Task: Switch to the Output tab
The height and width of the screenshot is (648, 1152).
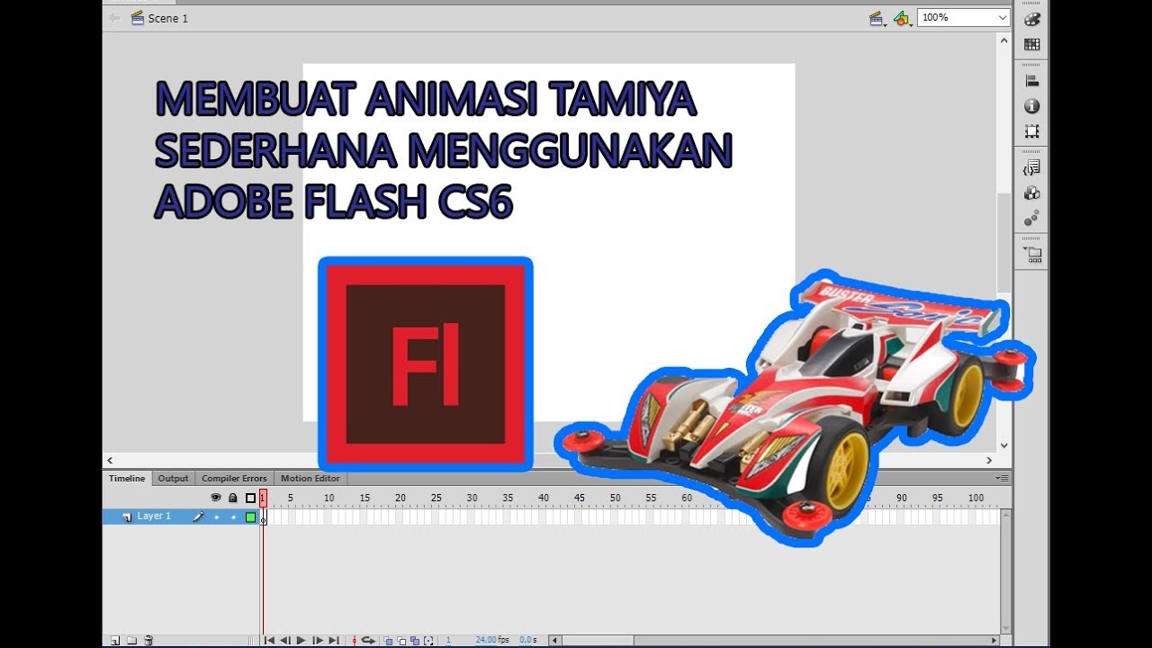Action: coord(174,479)
